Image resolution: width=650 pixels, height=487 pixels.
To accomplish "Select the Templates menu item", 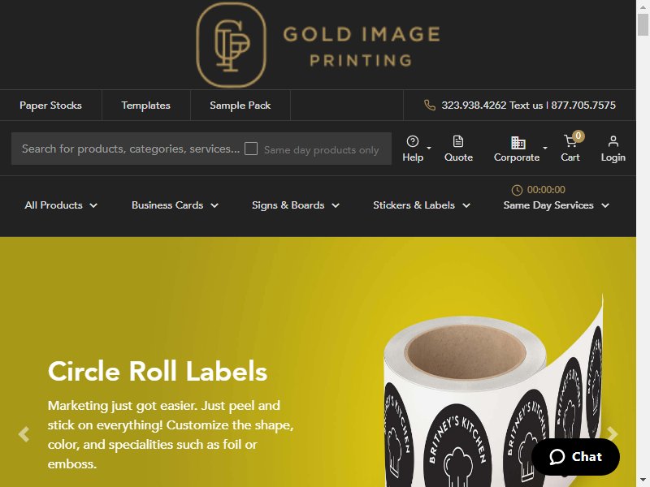I will (146, 106).
